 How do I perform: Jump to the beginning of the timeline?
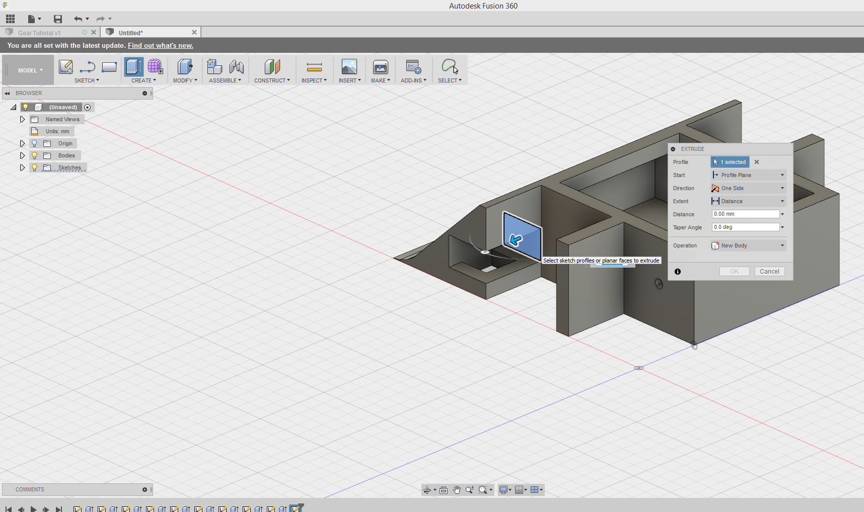click(9, 509)
